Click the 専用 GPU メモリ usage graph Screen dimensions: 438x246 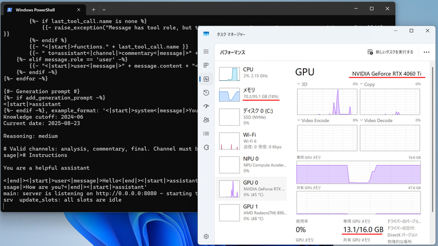(x=359, y=172)
